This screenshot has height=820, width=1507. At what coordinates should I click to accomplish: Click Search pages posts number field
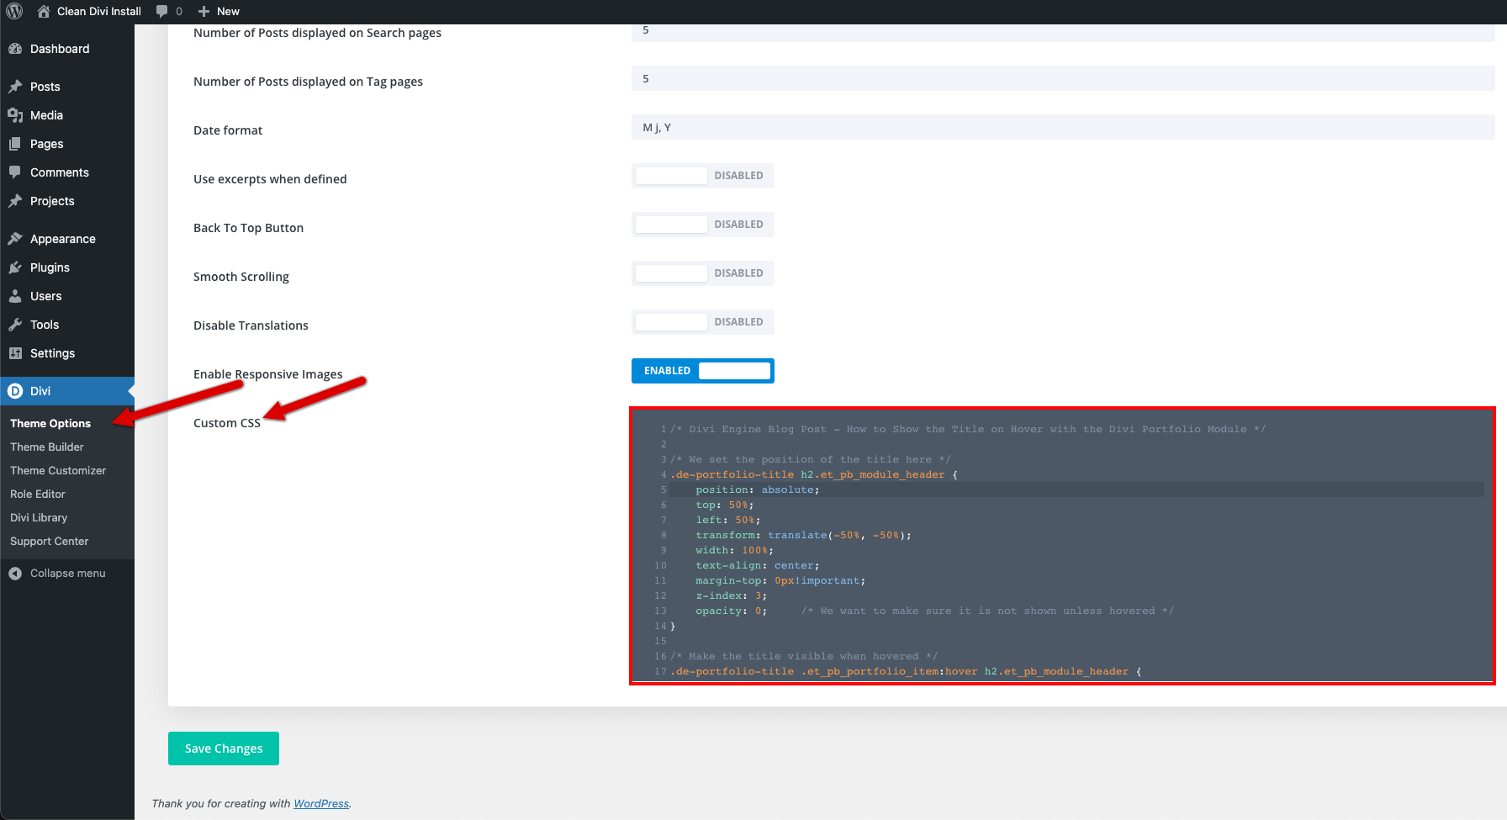click(x=1063, y=32)
